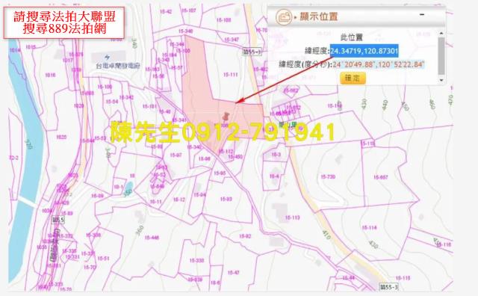Click the scrollbar up arrow in location panel
478x296 pixels.
pos(441,33)
